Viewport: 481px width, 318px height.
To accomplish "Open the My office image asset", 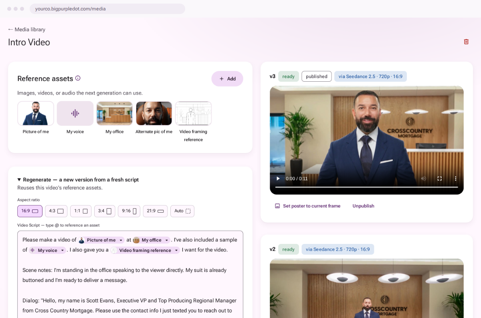I will coord(115,113).
